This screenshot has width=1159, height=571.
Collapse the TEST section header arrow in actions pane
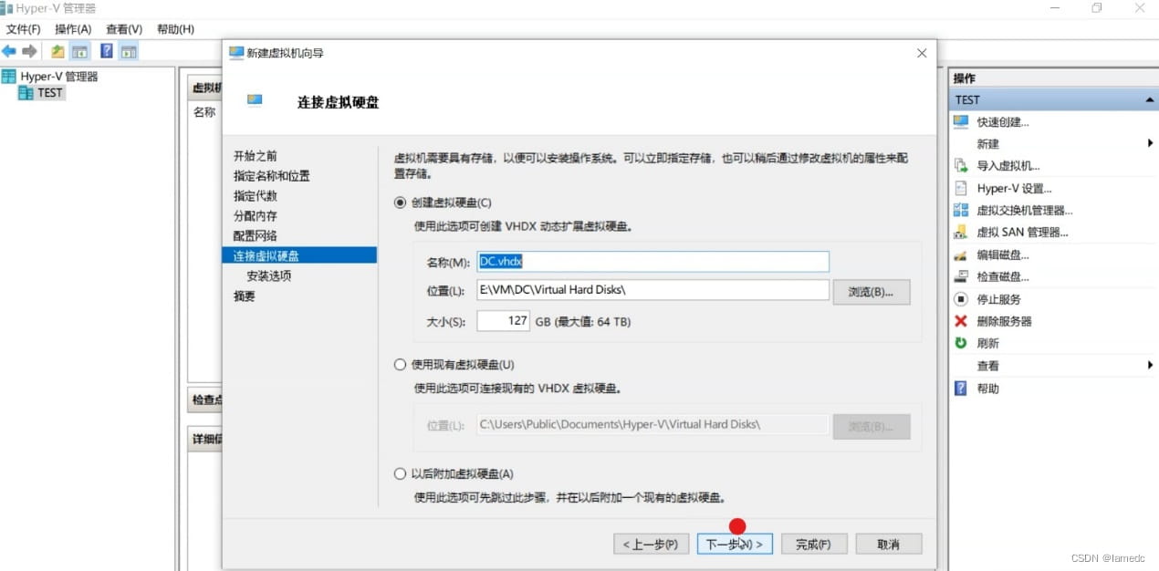[x=1149, y=99]
